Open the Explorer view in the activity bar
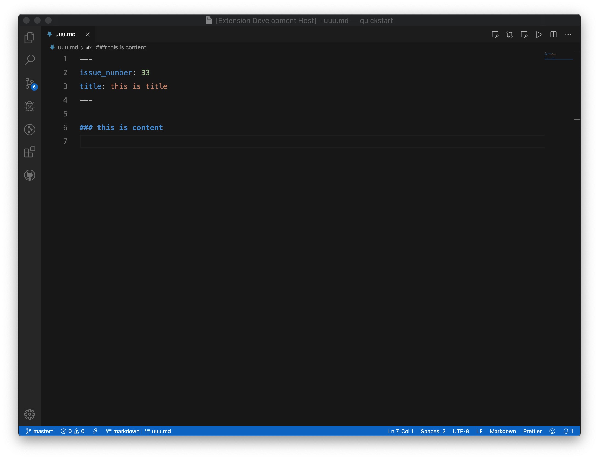The height and width of the screenshot is (459, 599). (x=29, y=38)
